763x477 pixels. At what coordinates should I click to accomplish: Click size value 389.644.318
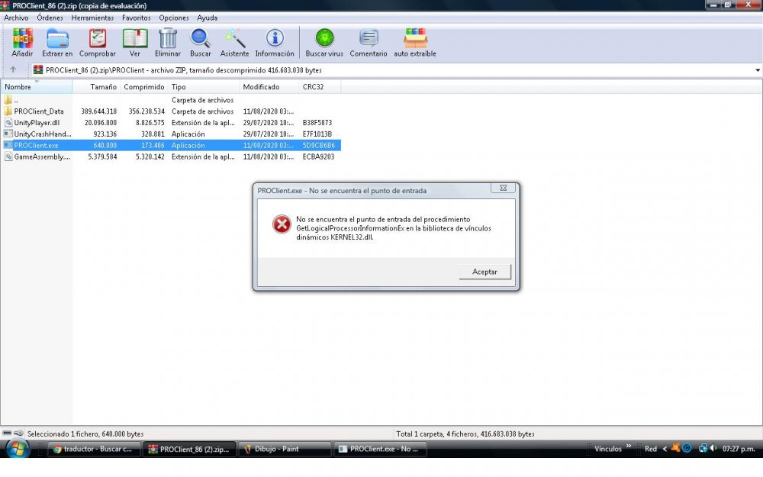pyautogui.click(x=98, y=111)
